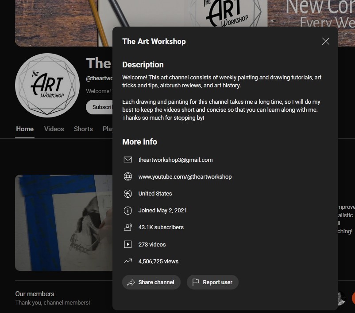
Task: Close the channel About dialog
Action: tap(326, 41)
